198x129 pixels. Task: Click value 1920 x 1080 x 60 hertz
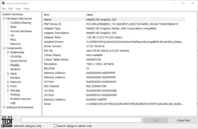pos(100,64)
